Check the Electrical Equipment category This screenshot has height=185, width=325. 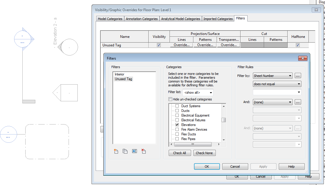pyautogui.click(x=177, y=115)
